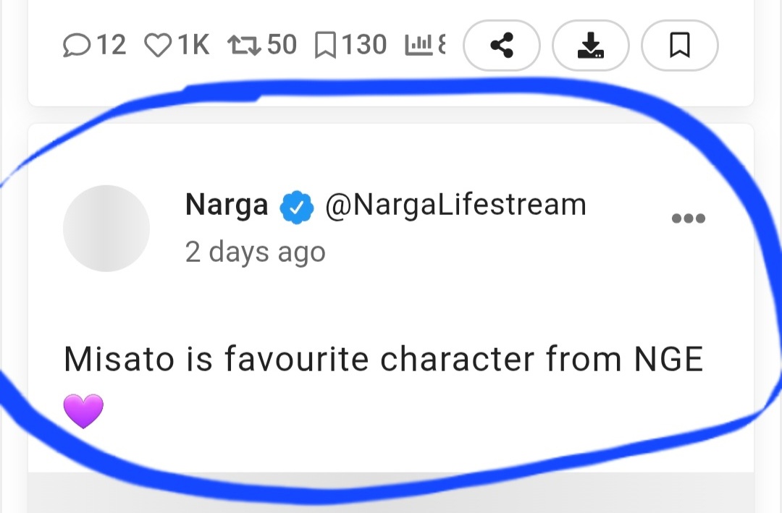Click the "2 days ago" timestamp
This screenshot has width=782, height=513.
[x=255, y=252]
